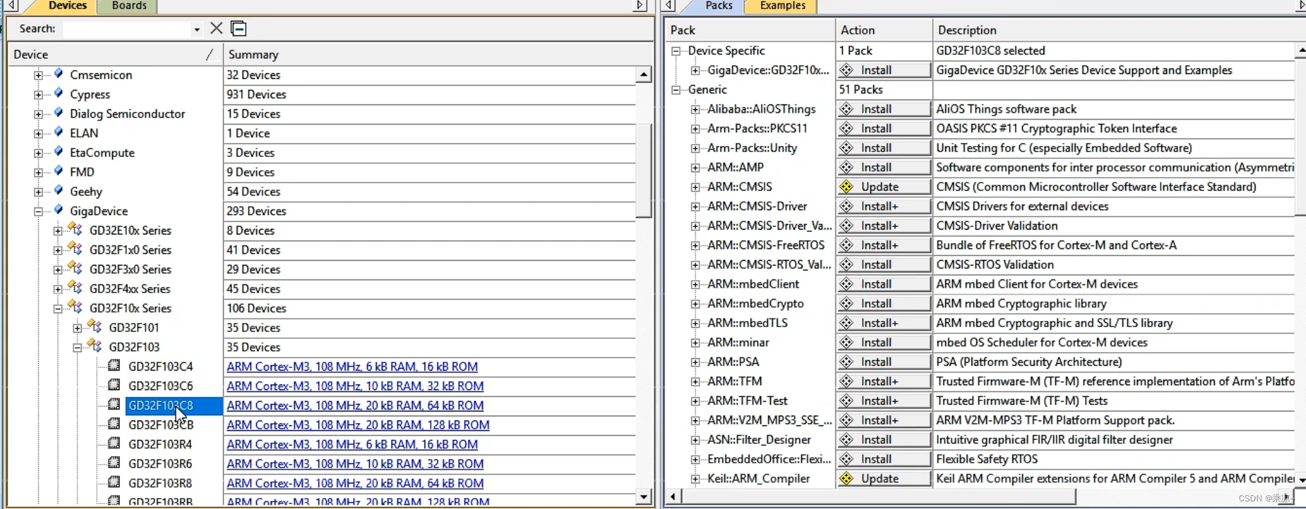
Task: Click the GigaDevice vendor diamond icon
Action: click(59, 210)
